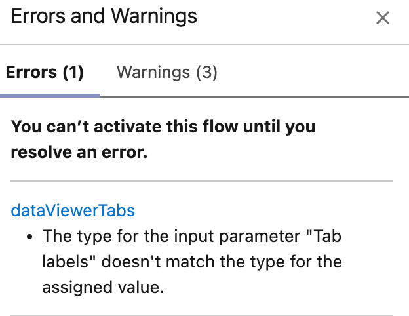Click the divider below the activation message
409x316 pixels.
(x=202, y=180)
